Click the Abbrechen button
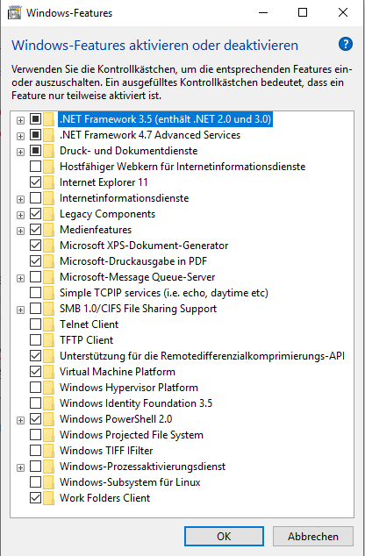The width and height of the screenshot is (365, 556). (x=313, y=536)
